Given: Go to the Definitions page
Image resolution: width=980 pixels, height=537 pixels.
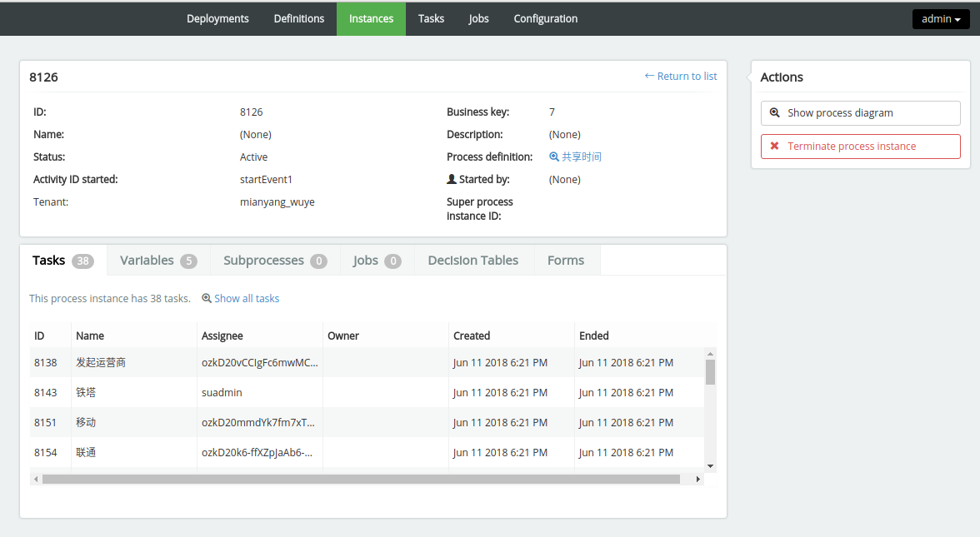Looking at the screenshot, I should coord(298,18).
